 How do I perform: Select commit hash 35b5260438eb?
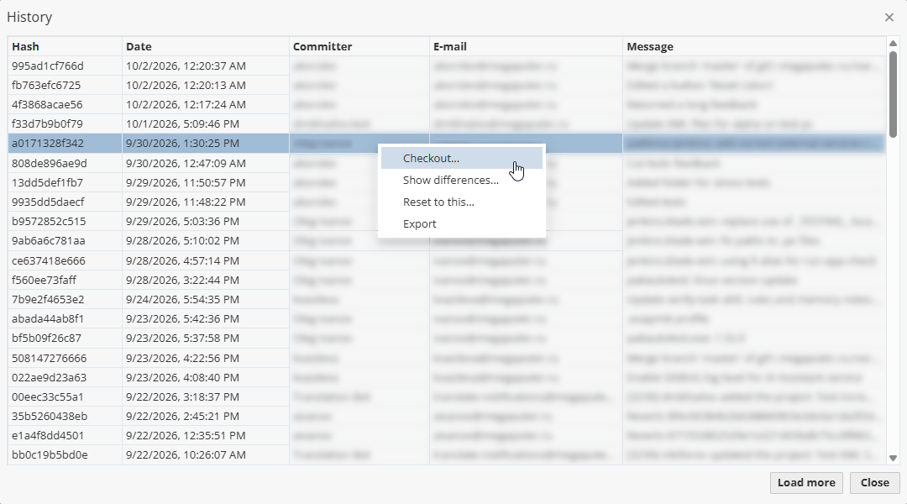(x=50, y=416)
